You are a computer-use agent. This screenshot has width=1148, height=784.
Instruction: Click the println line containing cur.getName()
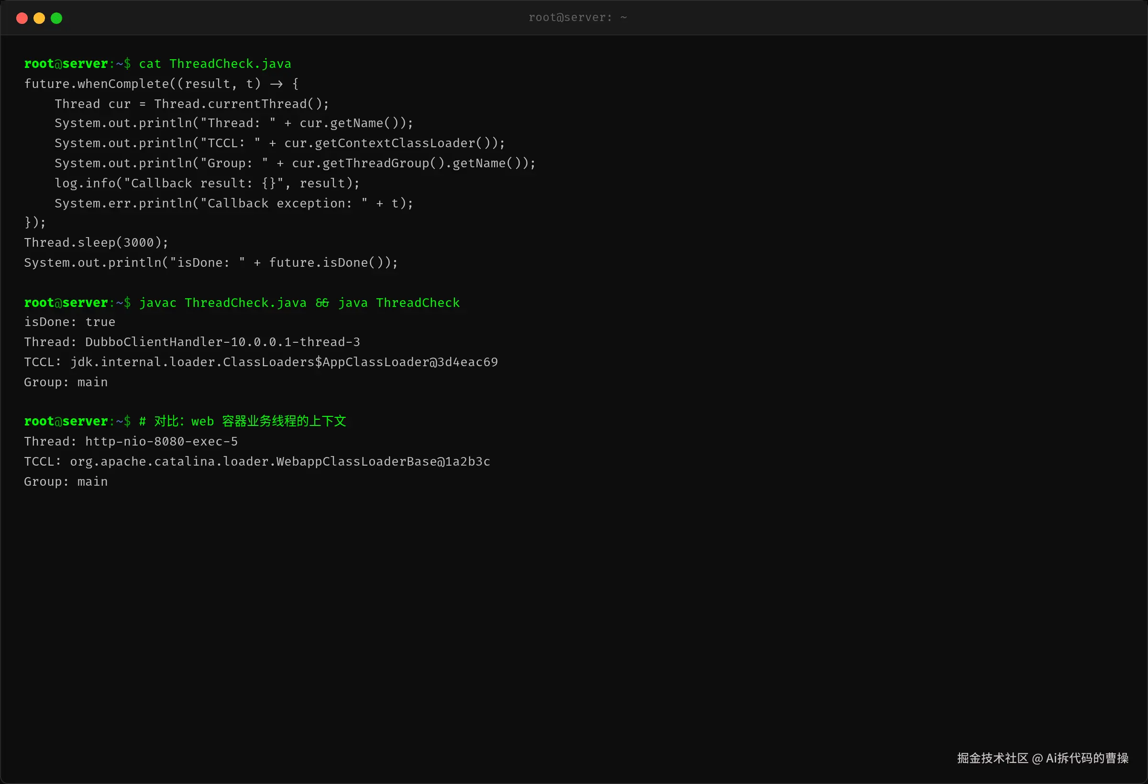233,123
